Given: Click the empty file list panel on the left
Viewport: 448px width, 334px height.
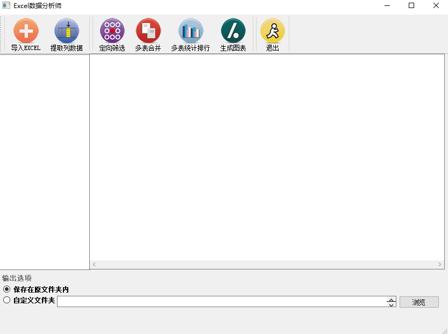Looking at the screenshot, I should click(45, 161).
